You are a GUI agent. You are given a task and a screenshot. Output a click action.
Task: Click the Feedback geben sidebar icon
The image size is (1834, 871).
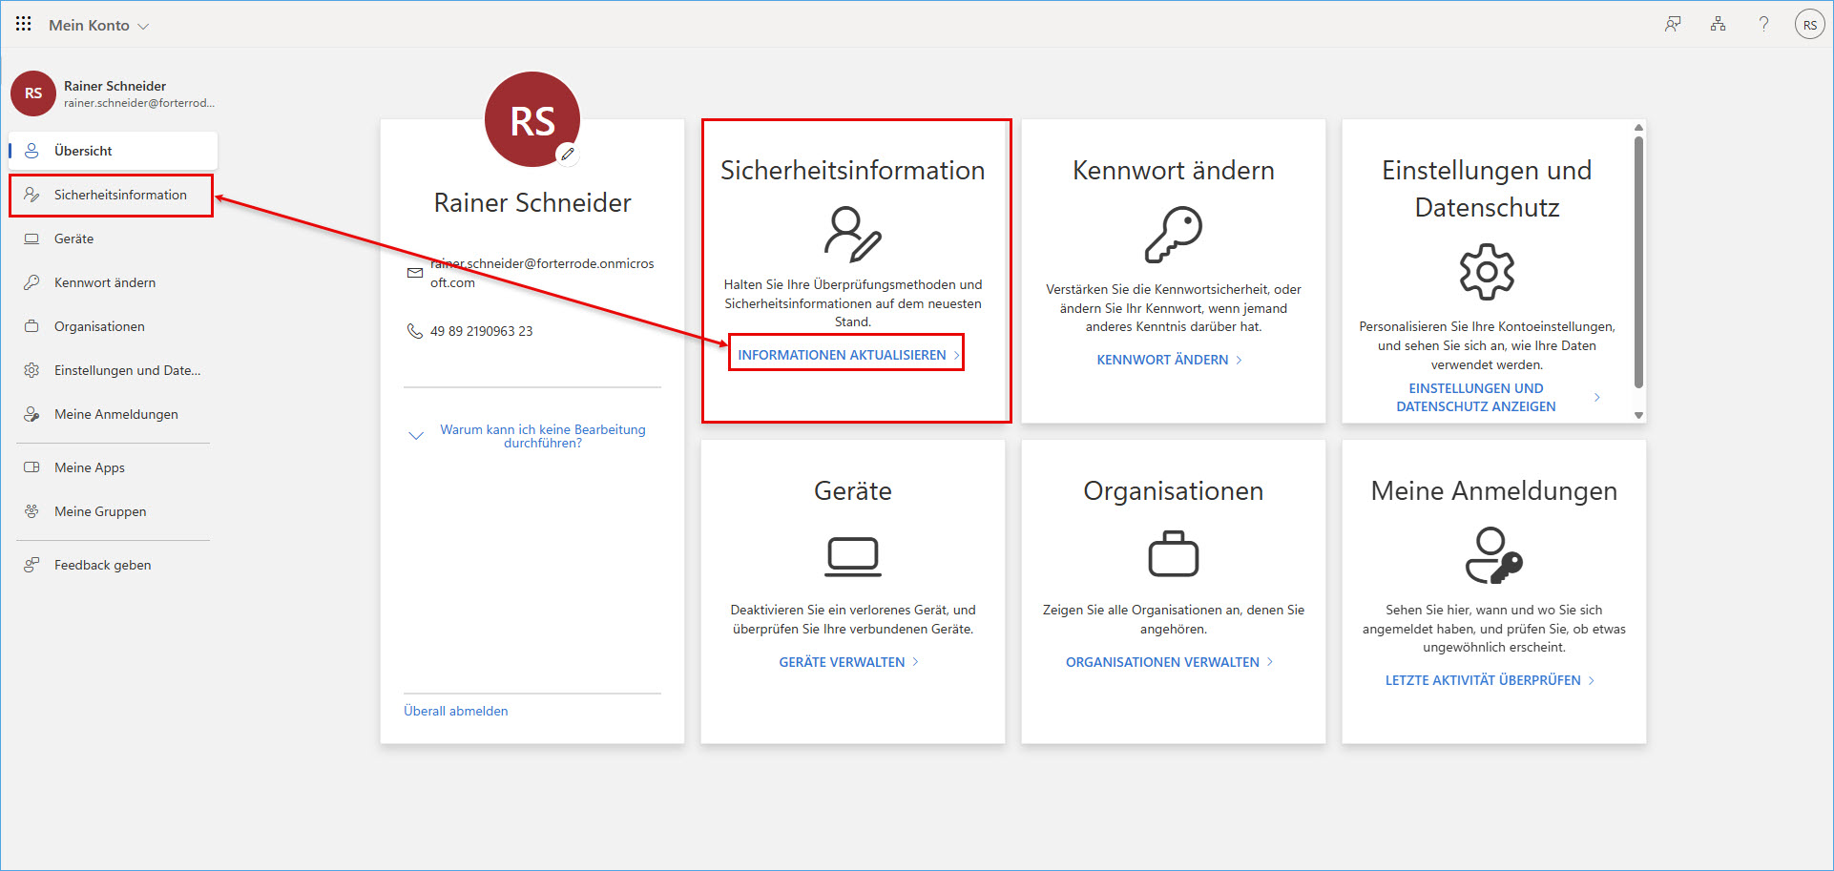tap(31, 565)
